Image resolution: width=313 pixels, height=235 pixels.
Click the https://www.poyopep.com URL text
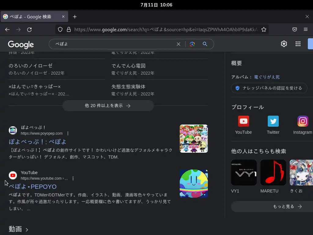pyautogui.click(x=42, y=133)
